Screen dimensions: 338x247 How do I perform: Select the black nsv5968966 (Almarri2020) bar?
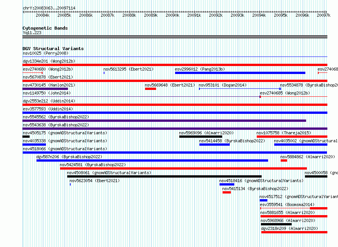(x=276, y=224)
